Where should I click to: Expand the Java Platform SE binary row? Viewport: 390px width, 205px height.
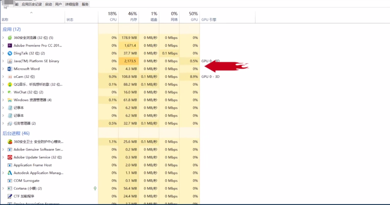click(3, 61)
